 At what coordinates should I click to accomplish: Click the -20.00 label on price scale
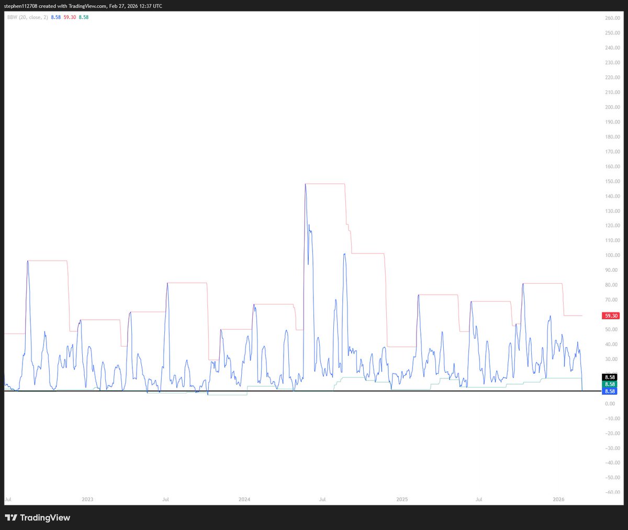tap(612, 433)
